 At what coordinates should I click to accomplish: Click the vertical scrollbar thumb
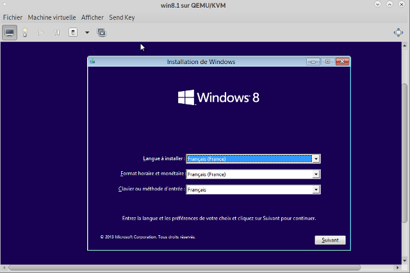404,153
